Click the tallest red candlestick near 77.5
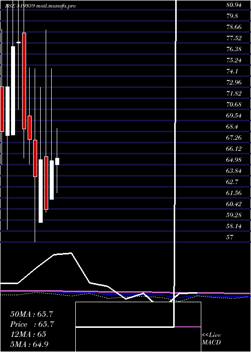The width and height of the screenshot is (251, 352). [x=24, y=81]
